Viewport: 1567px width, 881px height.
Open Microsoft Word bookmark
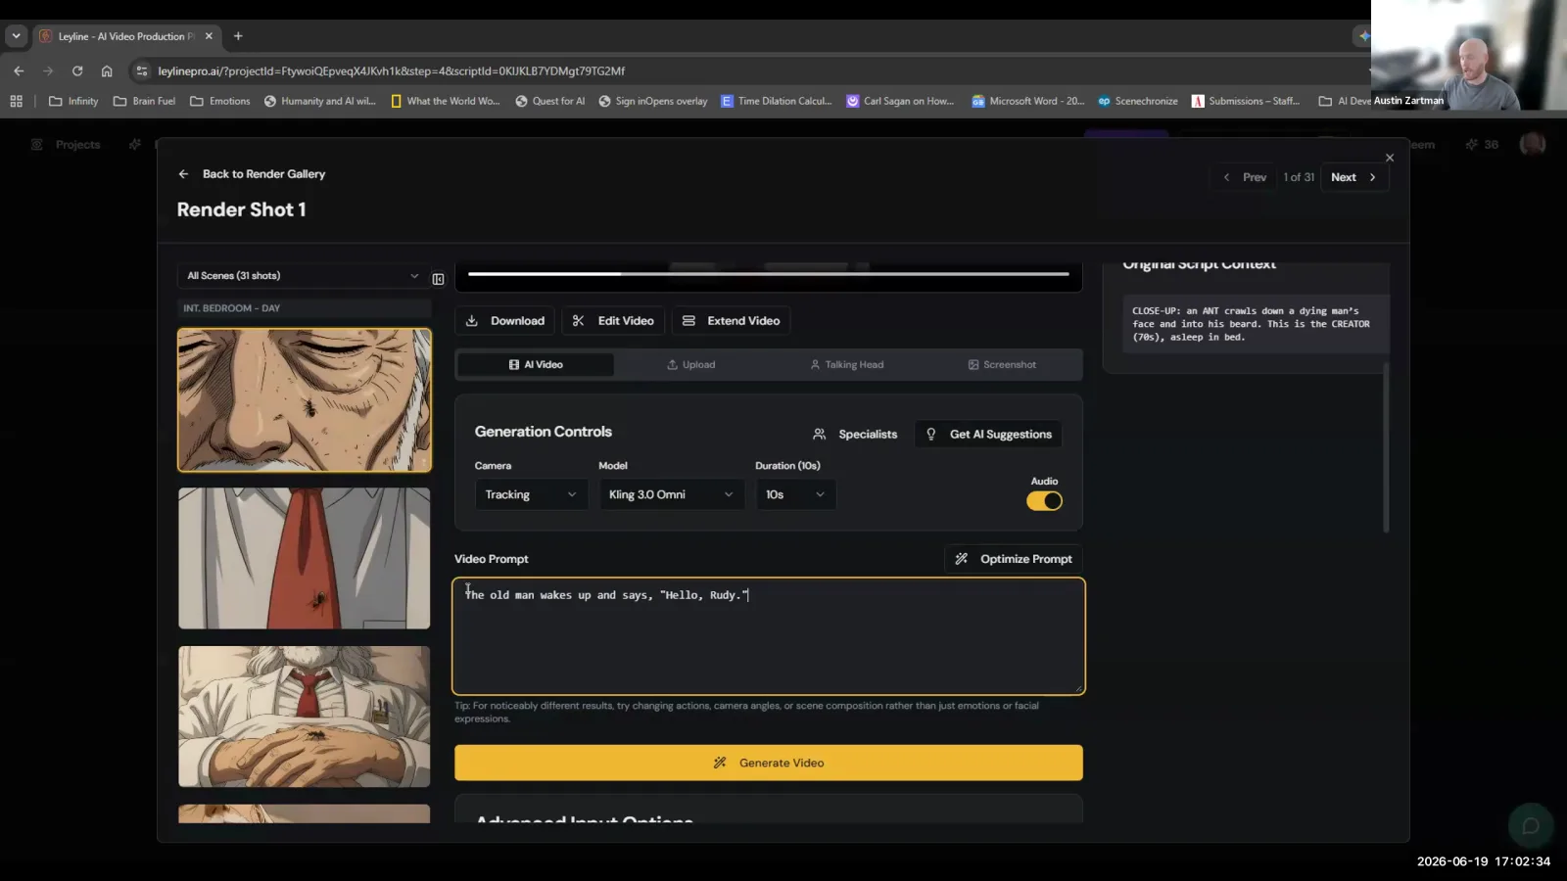[x=1027, y=101]
